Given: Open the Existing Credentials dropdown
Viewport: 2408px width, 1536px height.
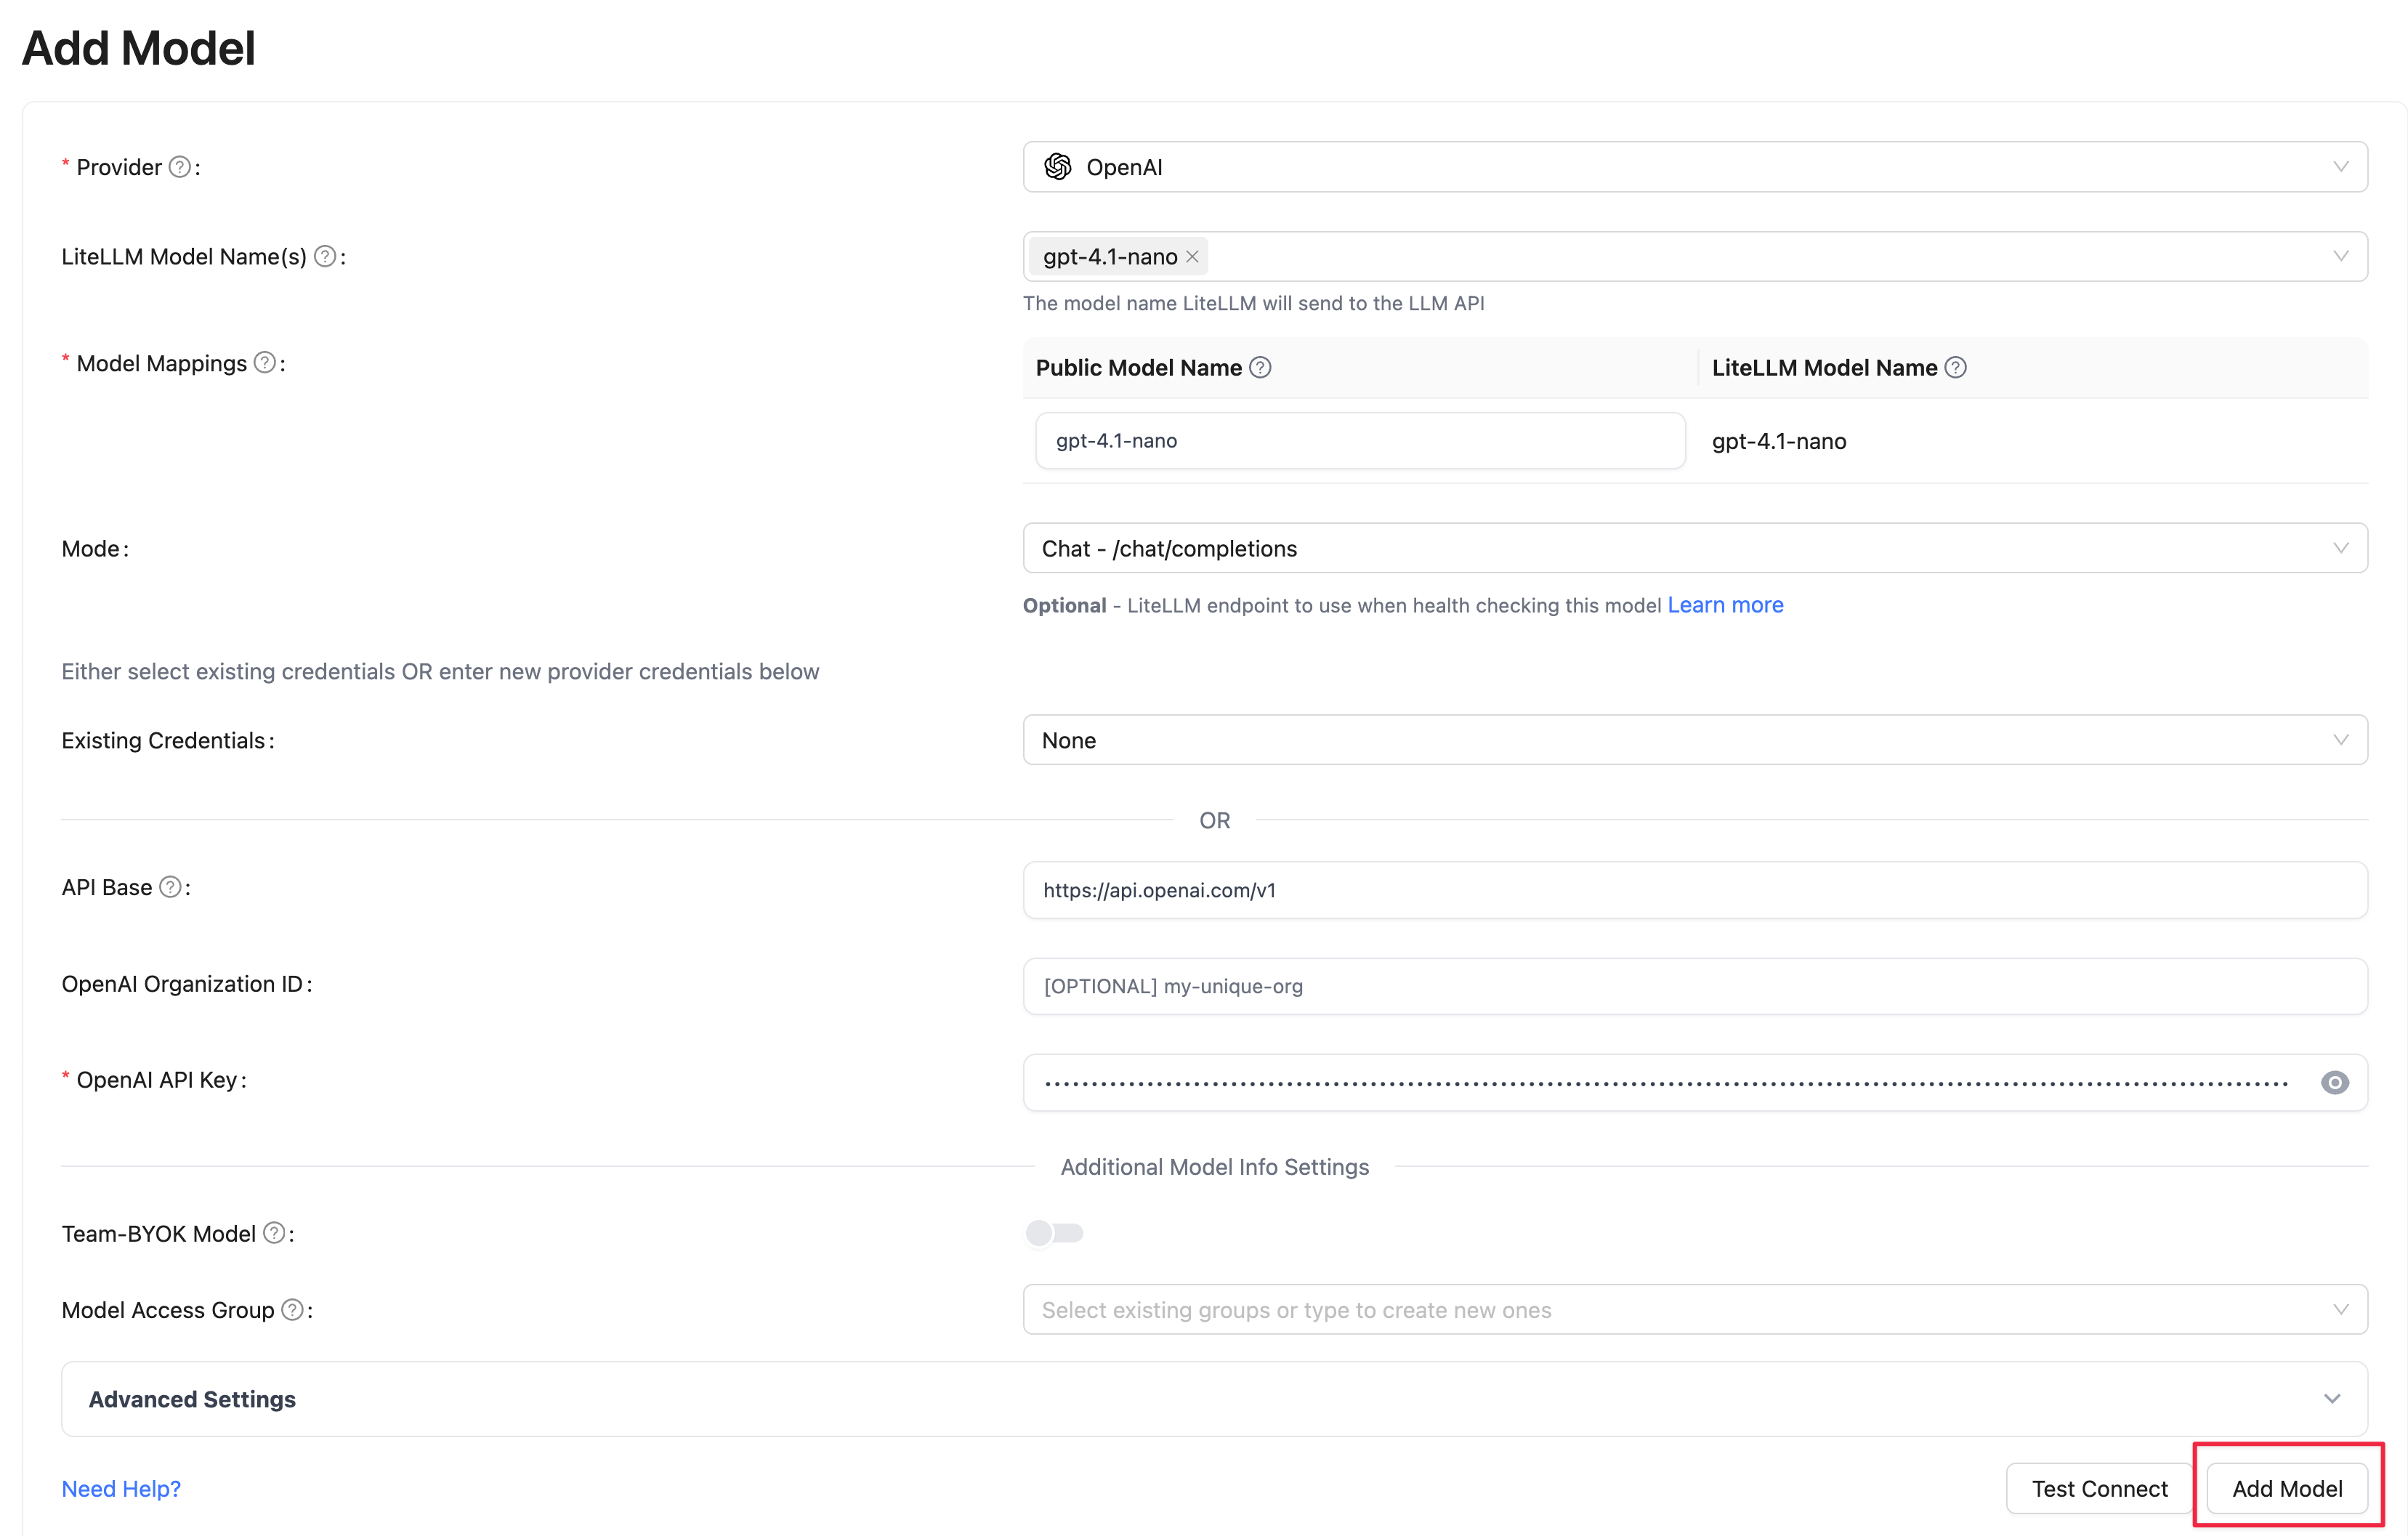Looking at the screenshot, I should click(x=1695, y=740).
